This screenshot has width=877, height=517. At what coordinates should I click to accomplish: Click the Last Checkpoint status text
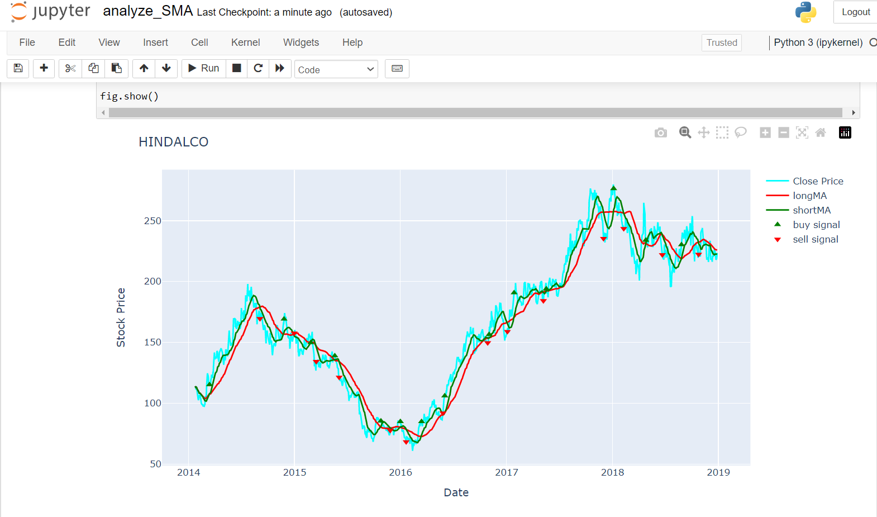(x=264, y=12)
